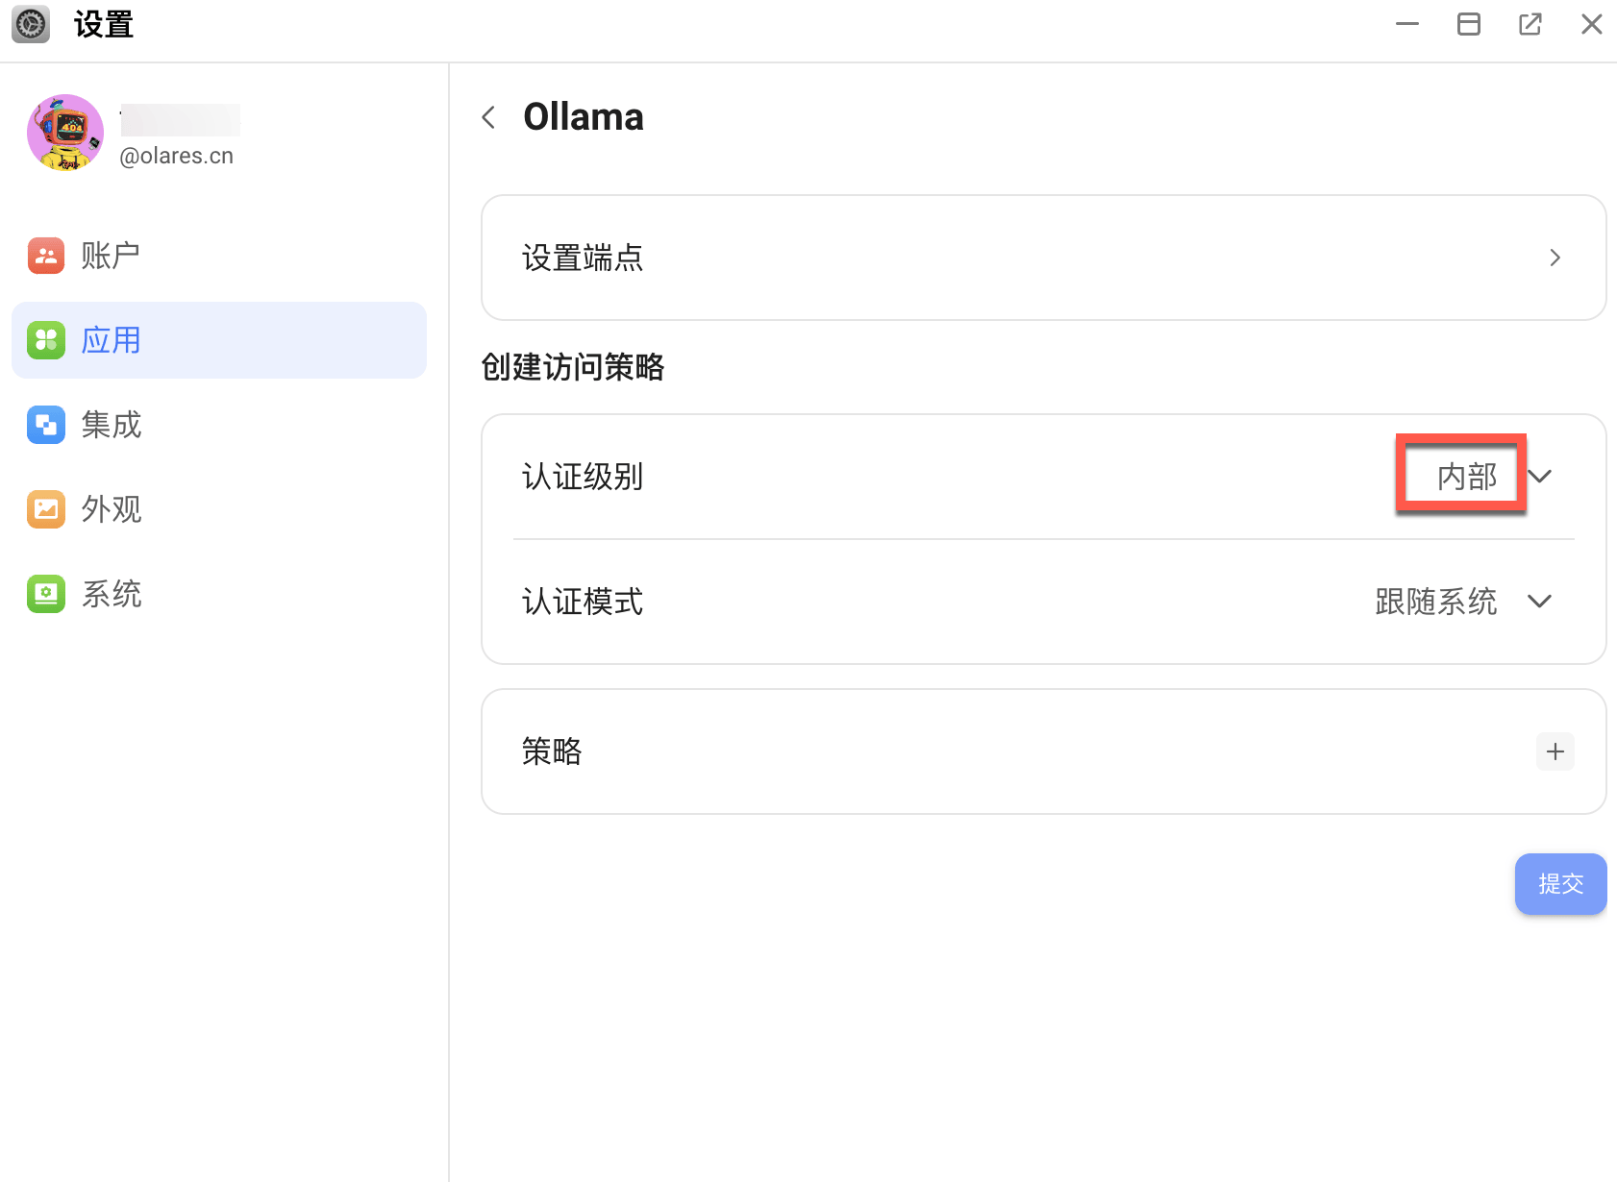Screen dimensions: 1617x1182
Task: Click the green System (系统) icon
Action: 46,594
